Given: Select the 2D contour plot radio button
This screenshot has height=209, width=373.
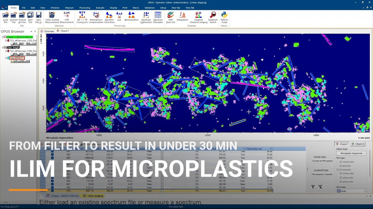Looking at the screenshot, I should click(x=338, y=162).
